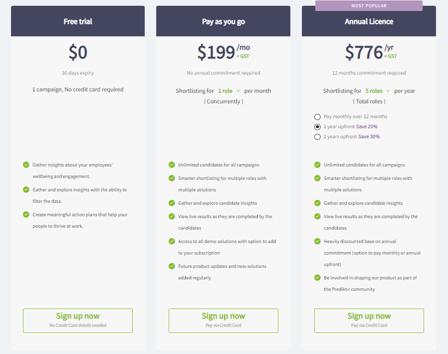Click the 'Free trial' plan header
448x354 pixels.
78,22
